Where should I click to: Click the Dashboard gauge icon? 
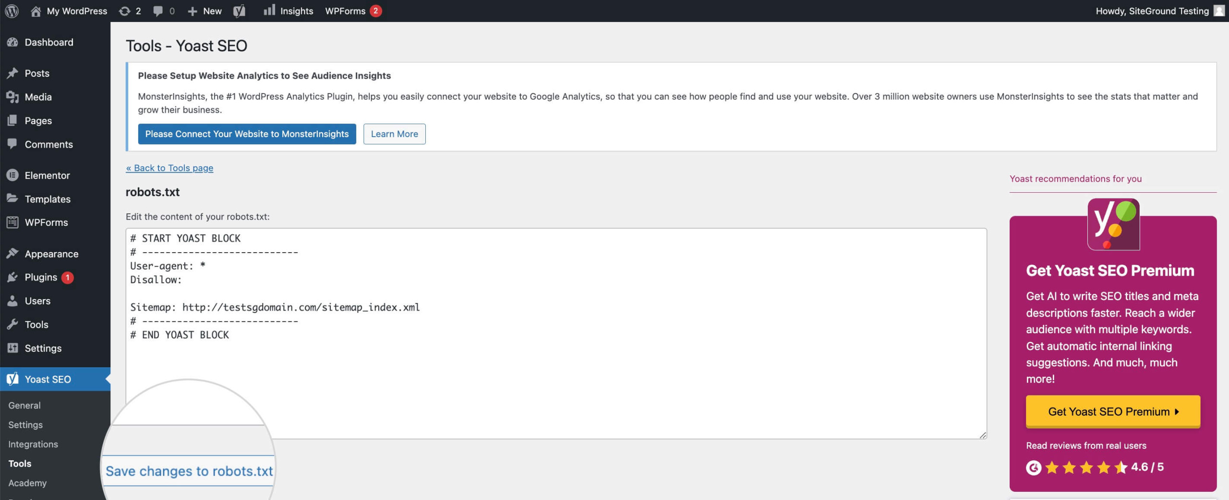[x=12, y=42]
